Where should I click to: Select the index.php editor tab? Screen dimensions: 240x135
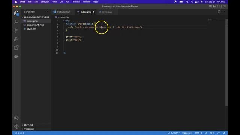(x=86, y=12)
